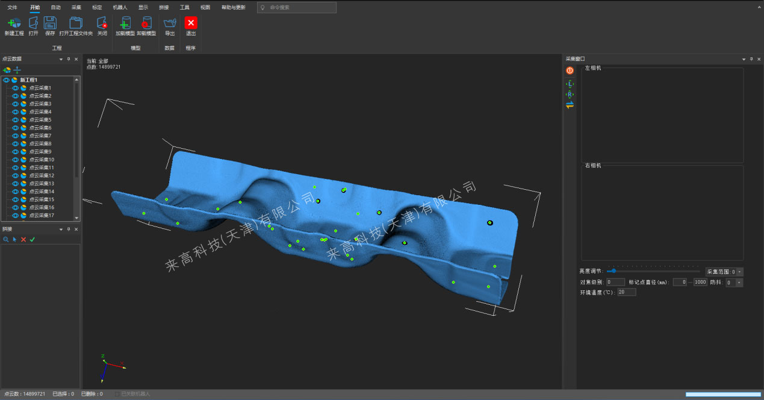Click the left camera L icon
764x400 pixels.
[570, 84]
